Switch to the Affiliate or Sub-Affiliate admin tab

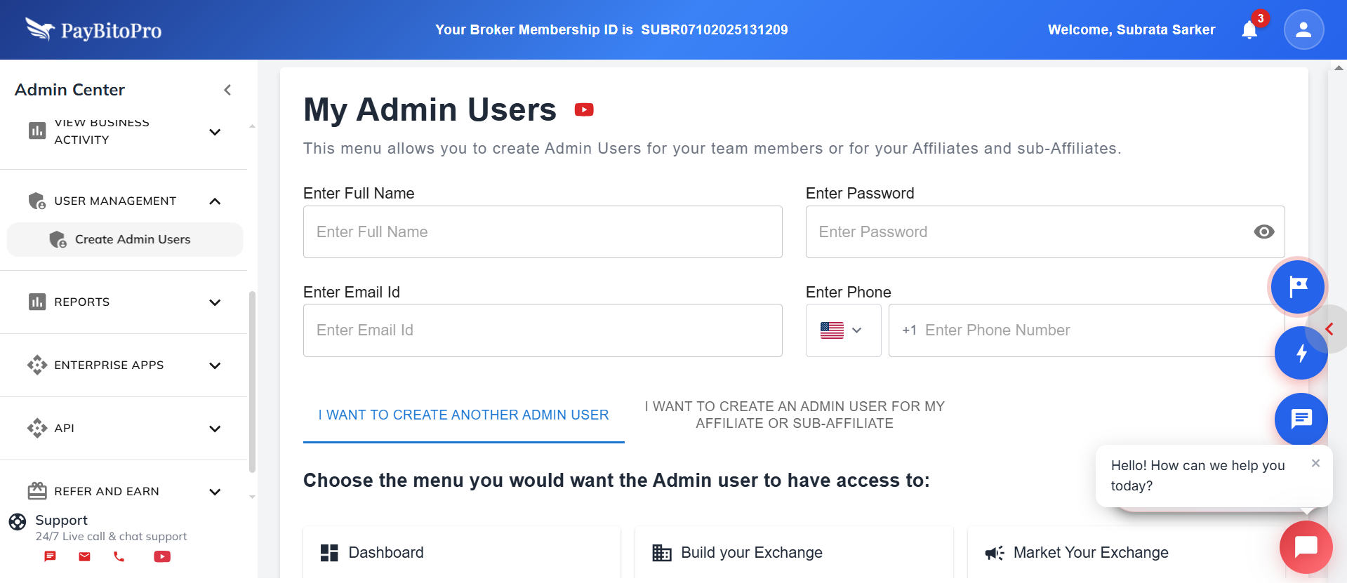(795, 415)
